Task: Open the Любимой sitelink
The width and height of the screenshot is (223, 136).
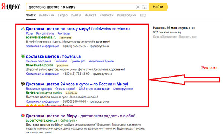Action: coord(61,61)
